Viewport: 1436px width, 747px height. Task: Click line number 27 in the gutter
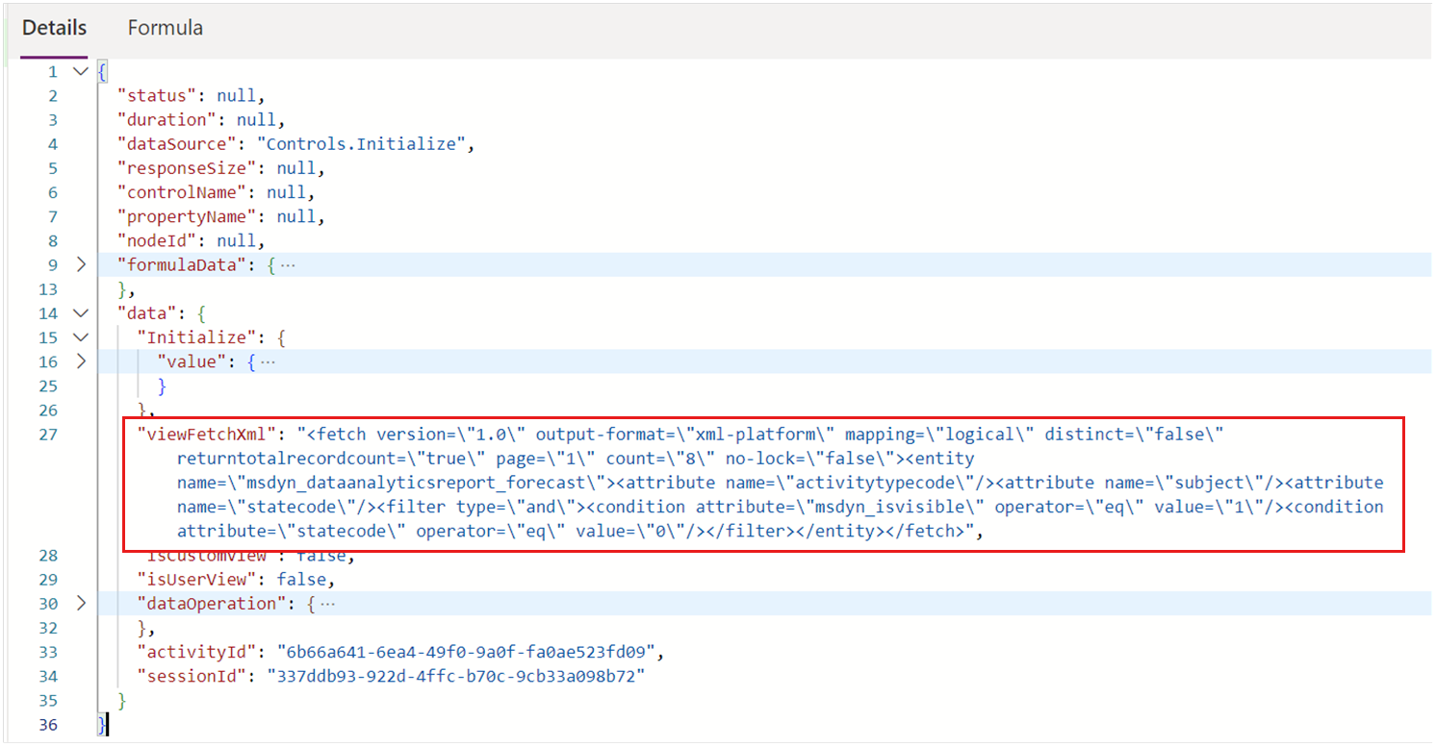[x=48, y=434]
